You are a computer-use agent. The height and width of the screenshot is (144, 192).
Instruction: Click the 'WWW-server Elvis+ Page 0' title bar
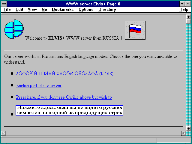[93, 4]
